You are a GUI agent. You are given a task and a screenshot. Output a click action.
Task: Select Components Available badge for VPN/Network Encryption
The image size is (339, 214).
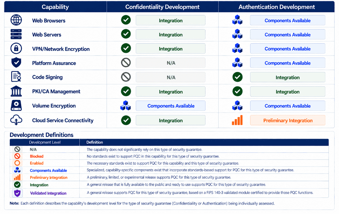288,49
